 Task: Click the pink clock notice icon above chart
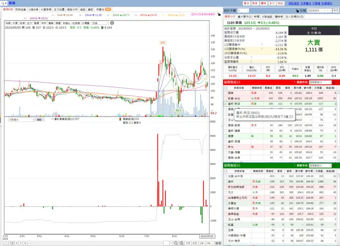pyautogui.click(x=193, y=14)
